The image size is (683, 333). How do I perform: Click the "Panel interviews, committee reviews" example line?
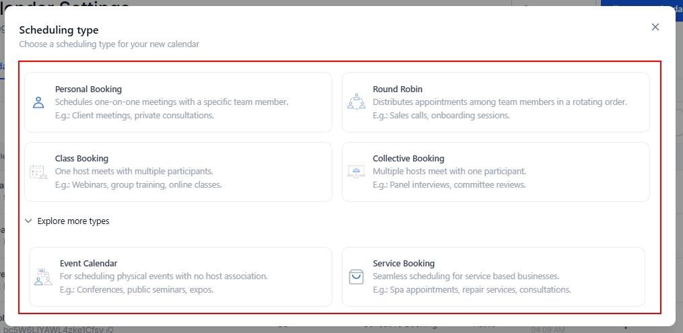click(x=450, y=184)
